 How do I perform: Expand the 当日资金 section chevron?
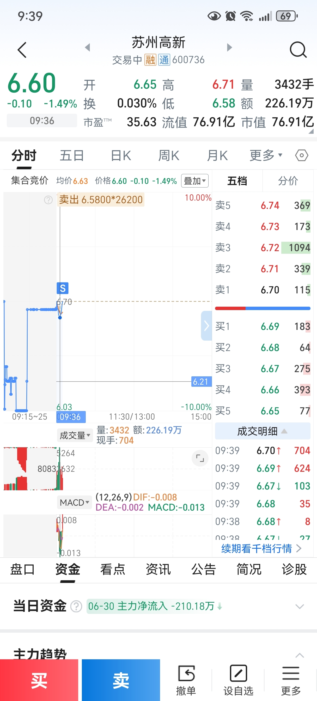click(300, 607)
